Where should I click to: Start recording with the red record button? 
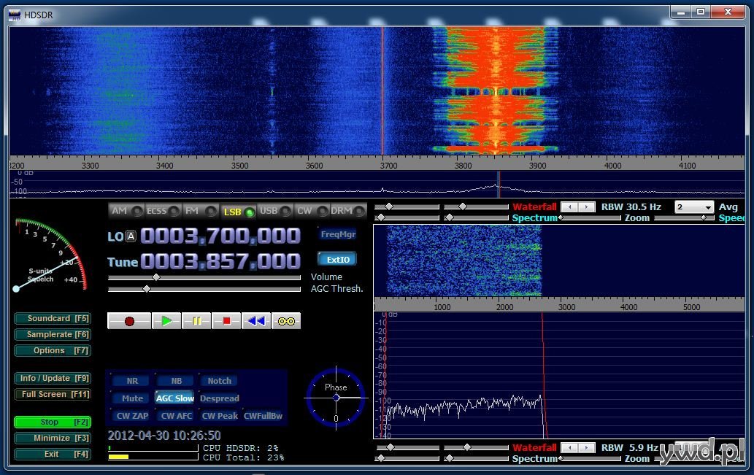[x=129, y=321]
